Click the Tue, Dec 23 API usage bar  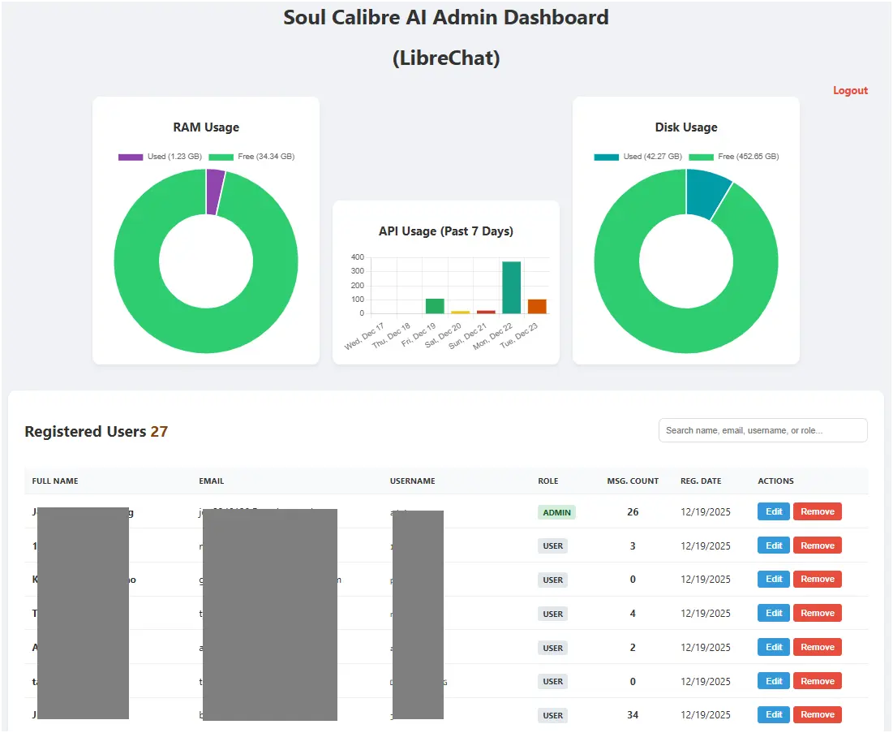[537, 306]
